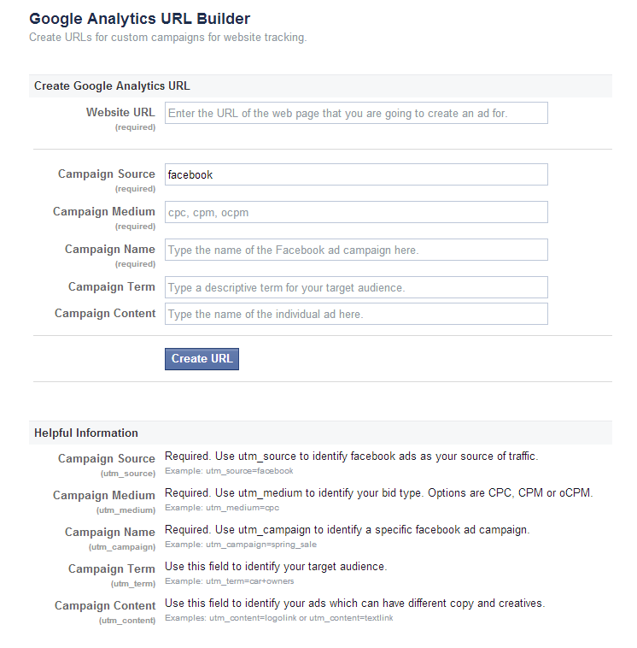Click the Campaign Medium text box
The width and height of the screenshot is (637, 648).
point(356,212)
